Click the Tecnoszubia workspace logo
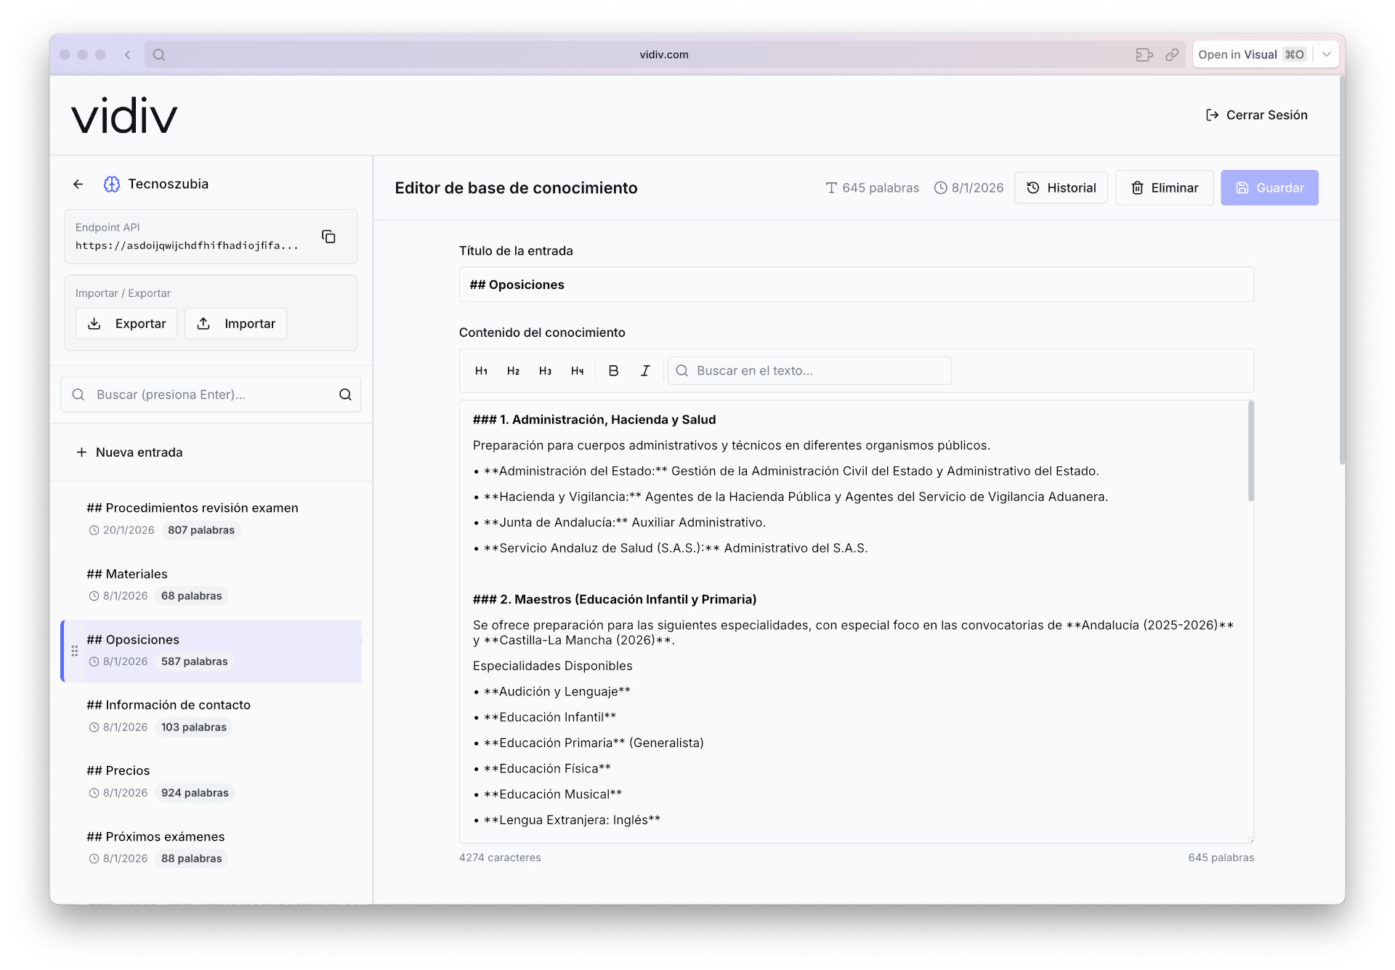Viewport: 1395px width, 970px height. tap(110, 184)
